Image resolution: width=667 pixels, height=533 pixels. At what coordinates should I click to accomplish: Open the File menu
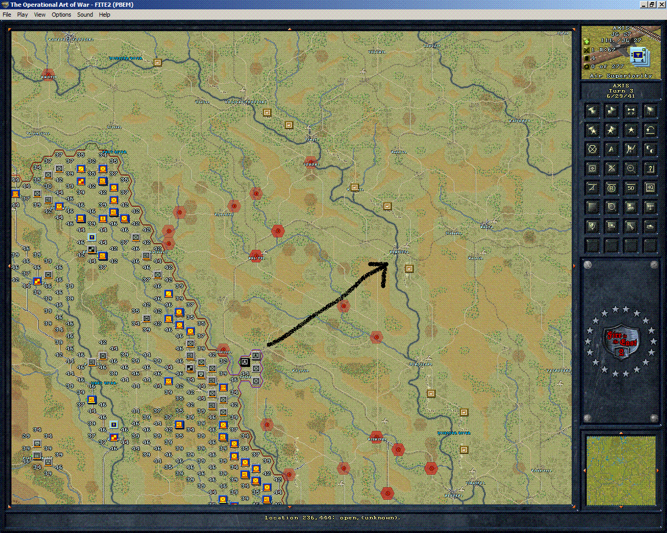[7, 15]
